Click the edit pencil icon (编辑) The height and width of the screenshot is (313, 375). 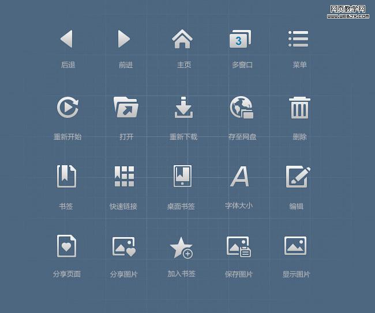(298, 177)
